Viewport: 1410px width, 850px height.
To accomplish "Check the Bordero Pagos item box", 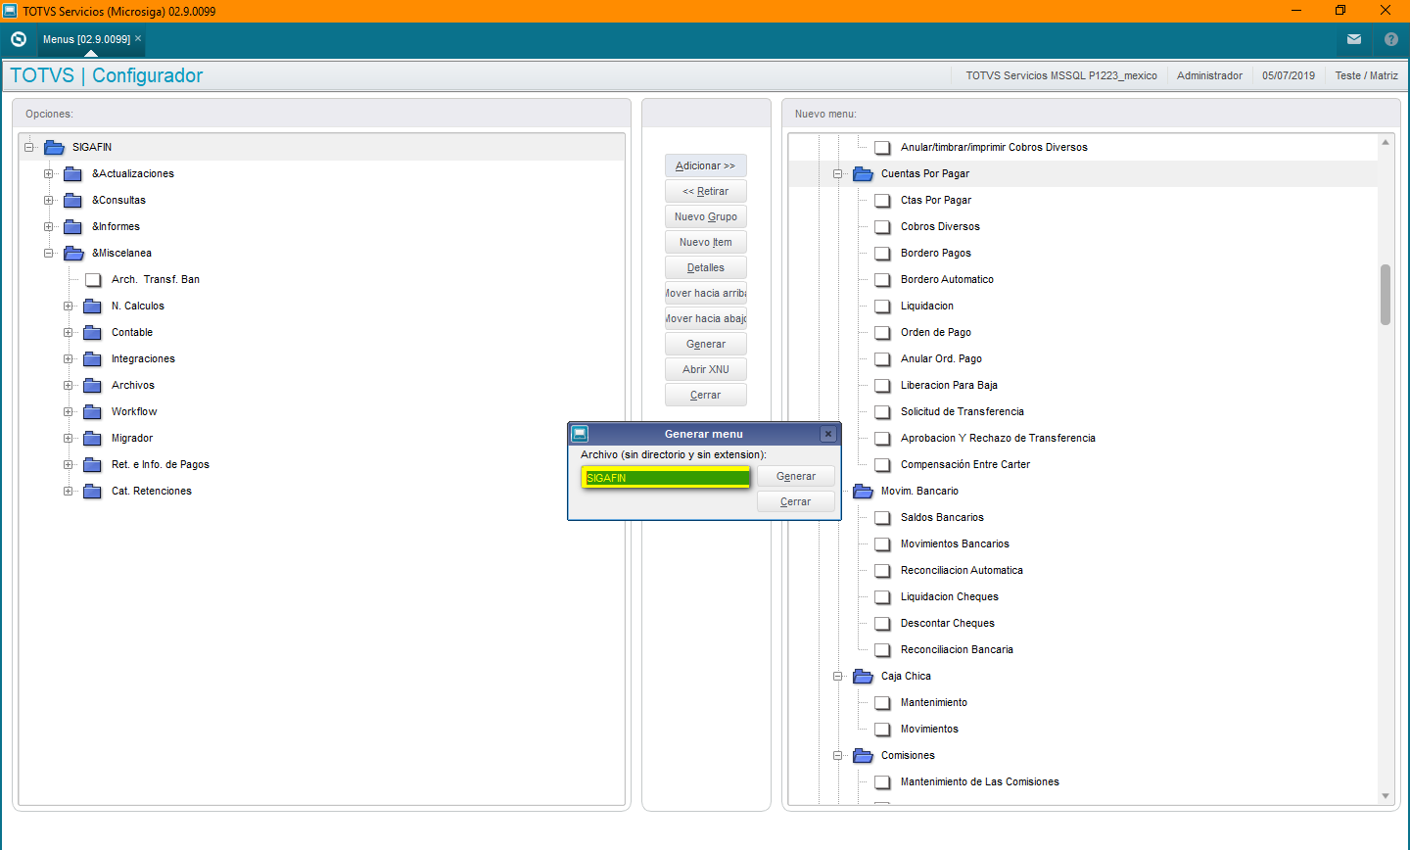I will tap(882, 253).
